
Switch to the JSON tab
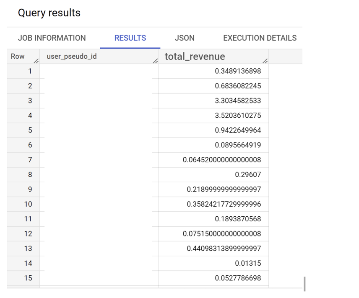coord(185,38)
